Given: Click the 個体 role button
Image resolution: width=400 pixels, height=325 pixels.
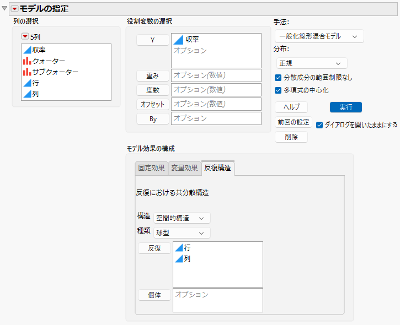Looking at the screenshot, I should [x=154, y=295].
